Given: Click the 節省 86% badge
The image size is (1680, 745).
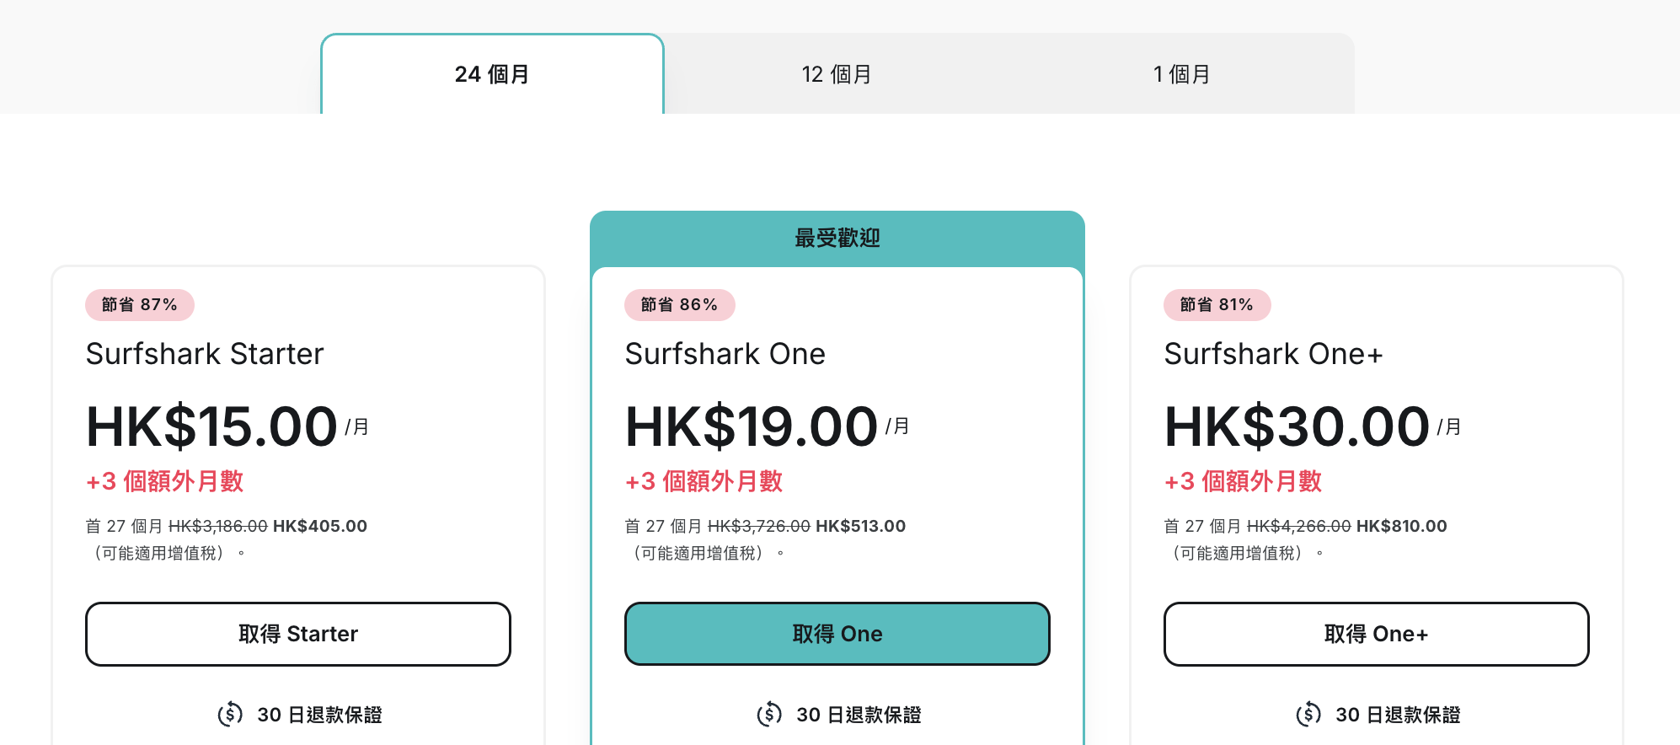Looking at the screenshot, I should click(x=679, y=305).
